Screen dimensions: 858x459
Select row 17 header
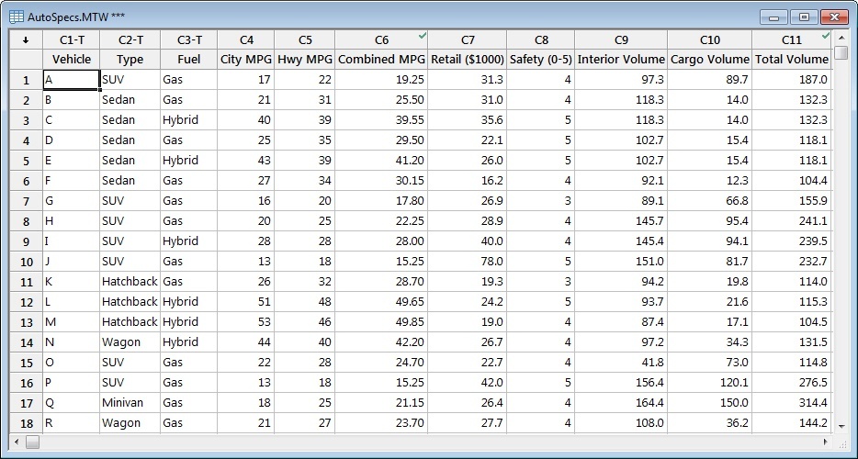pos(26,403)
